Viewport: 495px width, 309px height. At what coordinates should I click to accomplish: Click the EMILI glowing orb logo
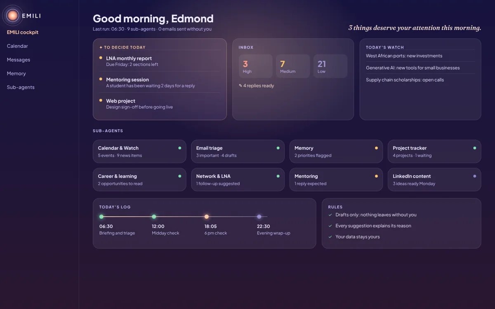(13, 16)
